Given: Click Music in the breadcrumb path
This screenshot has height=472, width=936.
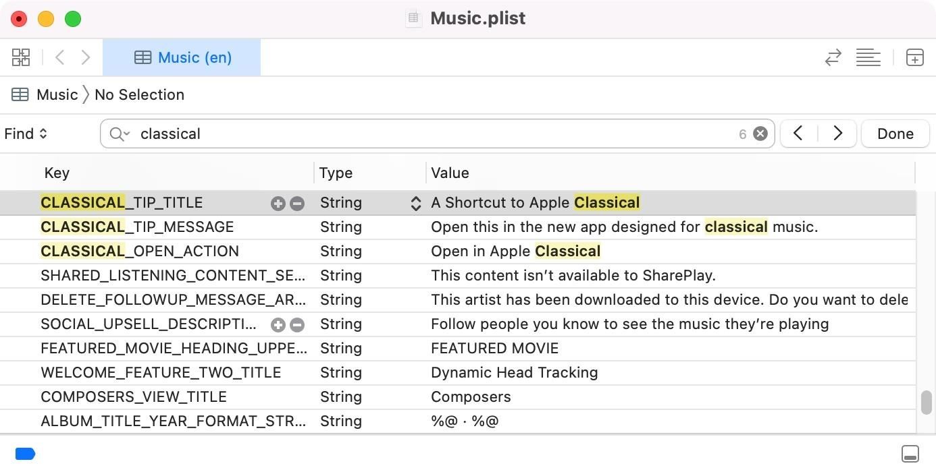Looking at the screenshot, I should point(57,94).
